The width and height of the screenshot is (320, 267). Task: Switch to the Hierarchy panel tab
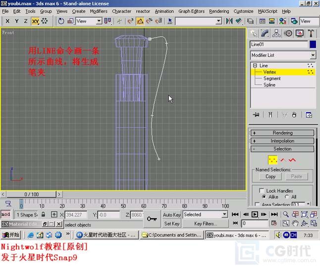coord(276,33)
